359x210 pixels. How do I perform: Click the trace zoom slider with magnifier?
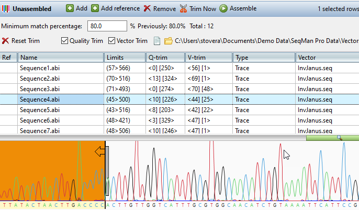(x=339, y=138)
